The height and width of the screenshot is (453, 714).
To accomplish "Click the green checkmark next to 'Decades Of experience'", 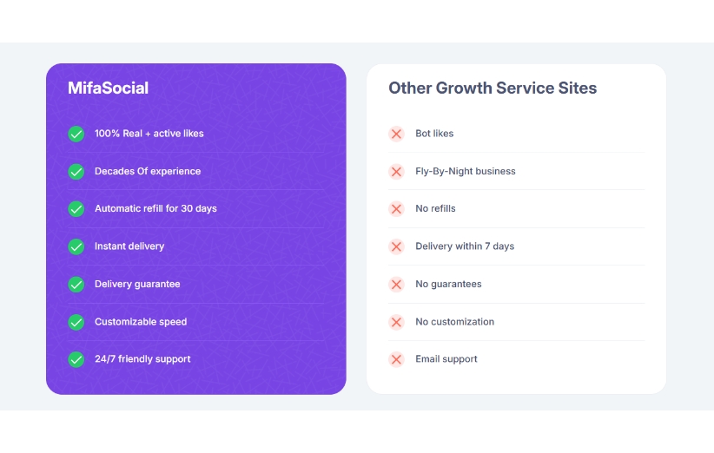I will coord(76,172).
